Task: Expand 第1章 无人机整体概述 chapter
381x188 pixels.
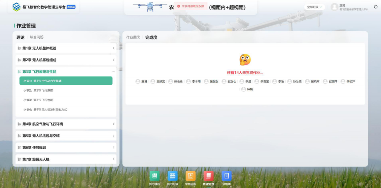Action: (66, 48)
